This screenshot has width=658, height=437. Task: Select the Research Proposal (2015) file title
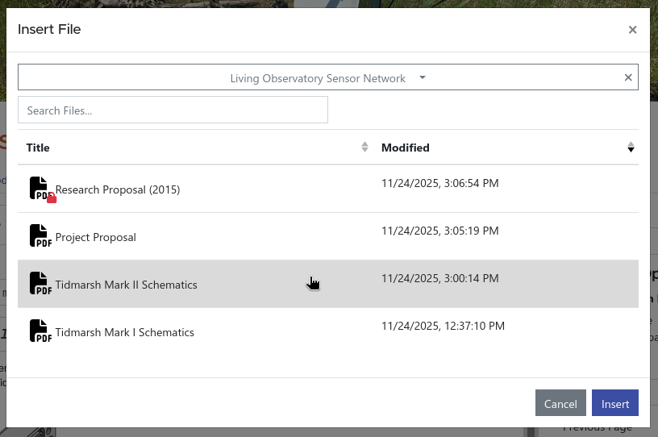coord(117,189)
